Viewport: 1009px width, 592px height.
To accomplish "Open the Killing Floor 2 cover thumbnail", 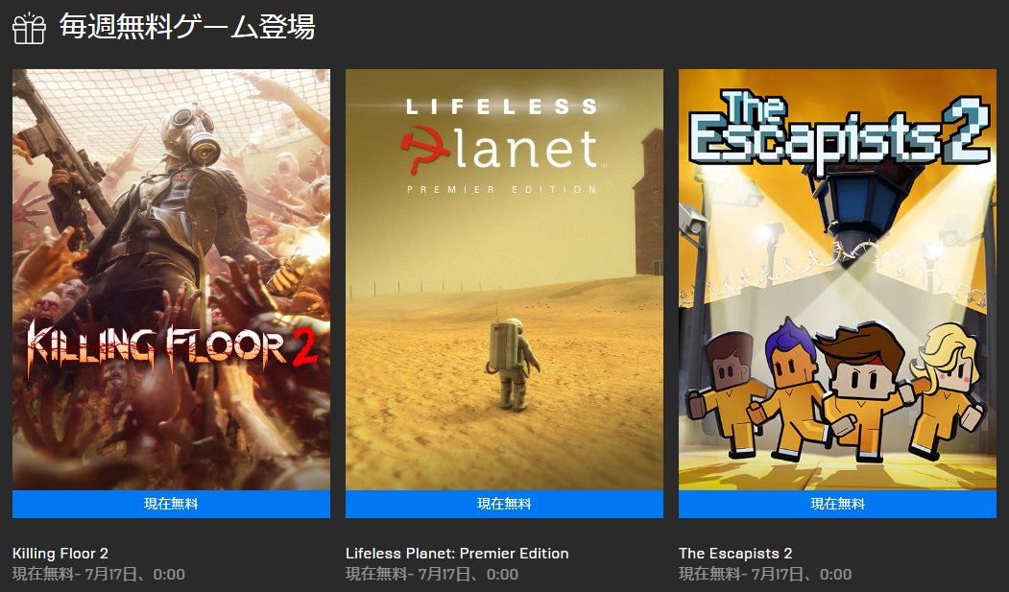I will click(171, 279).
